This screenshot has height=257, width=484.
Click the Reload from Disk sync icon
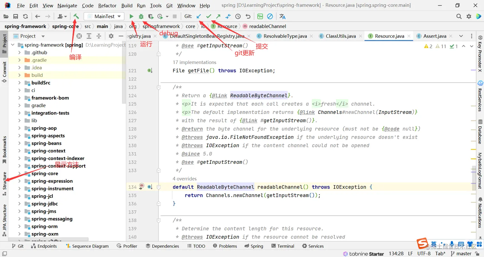coord(25,16)
